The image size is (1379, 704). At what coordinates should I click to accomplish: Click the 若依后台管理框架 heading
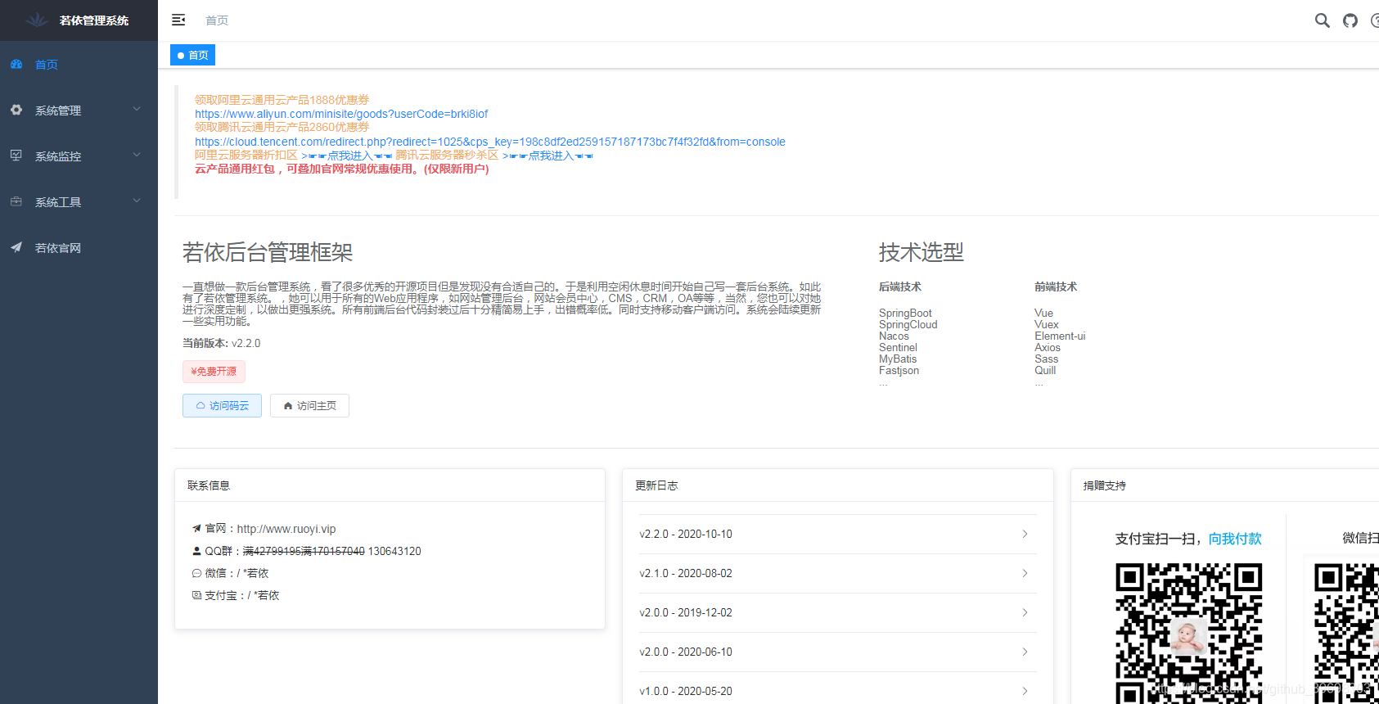(268, 252)
